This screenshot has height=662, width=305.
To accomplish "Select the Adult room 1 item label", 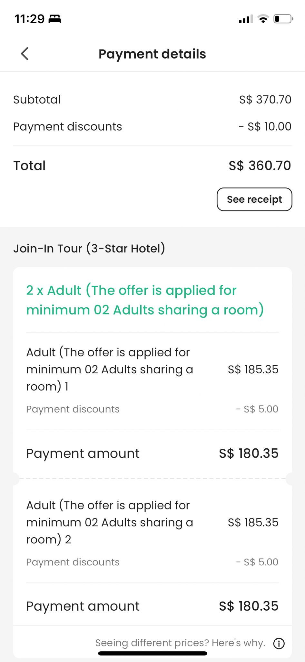I will tap(110, 369).
